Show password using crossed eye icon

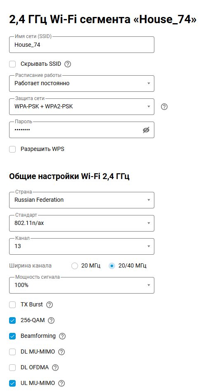[146, 130]
